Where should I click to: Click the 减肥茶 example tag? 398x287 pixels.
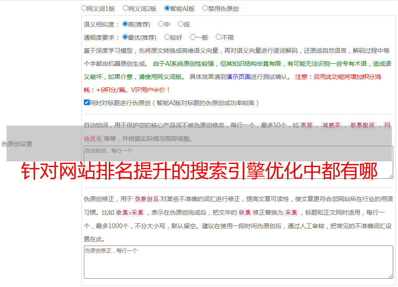[x=332, y=125]
